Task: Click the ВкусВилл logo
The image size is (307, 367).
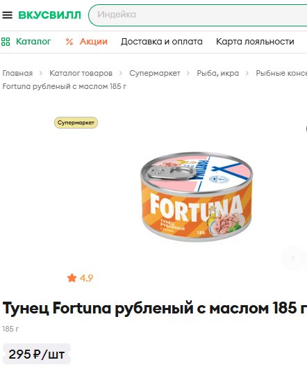Action: coord(49,15)
